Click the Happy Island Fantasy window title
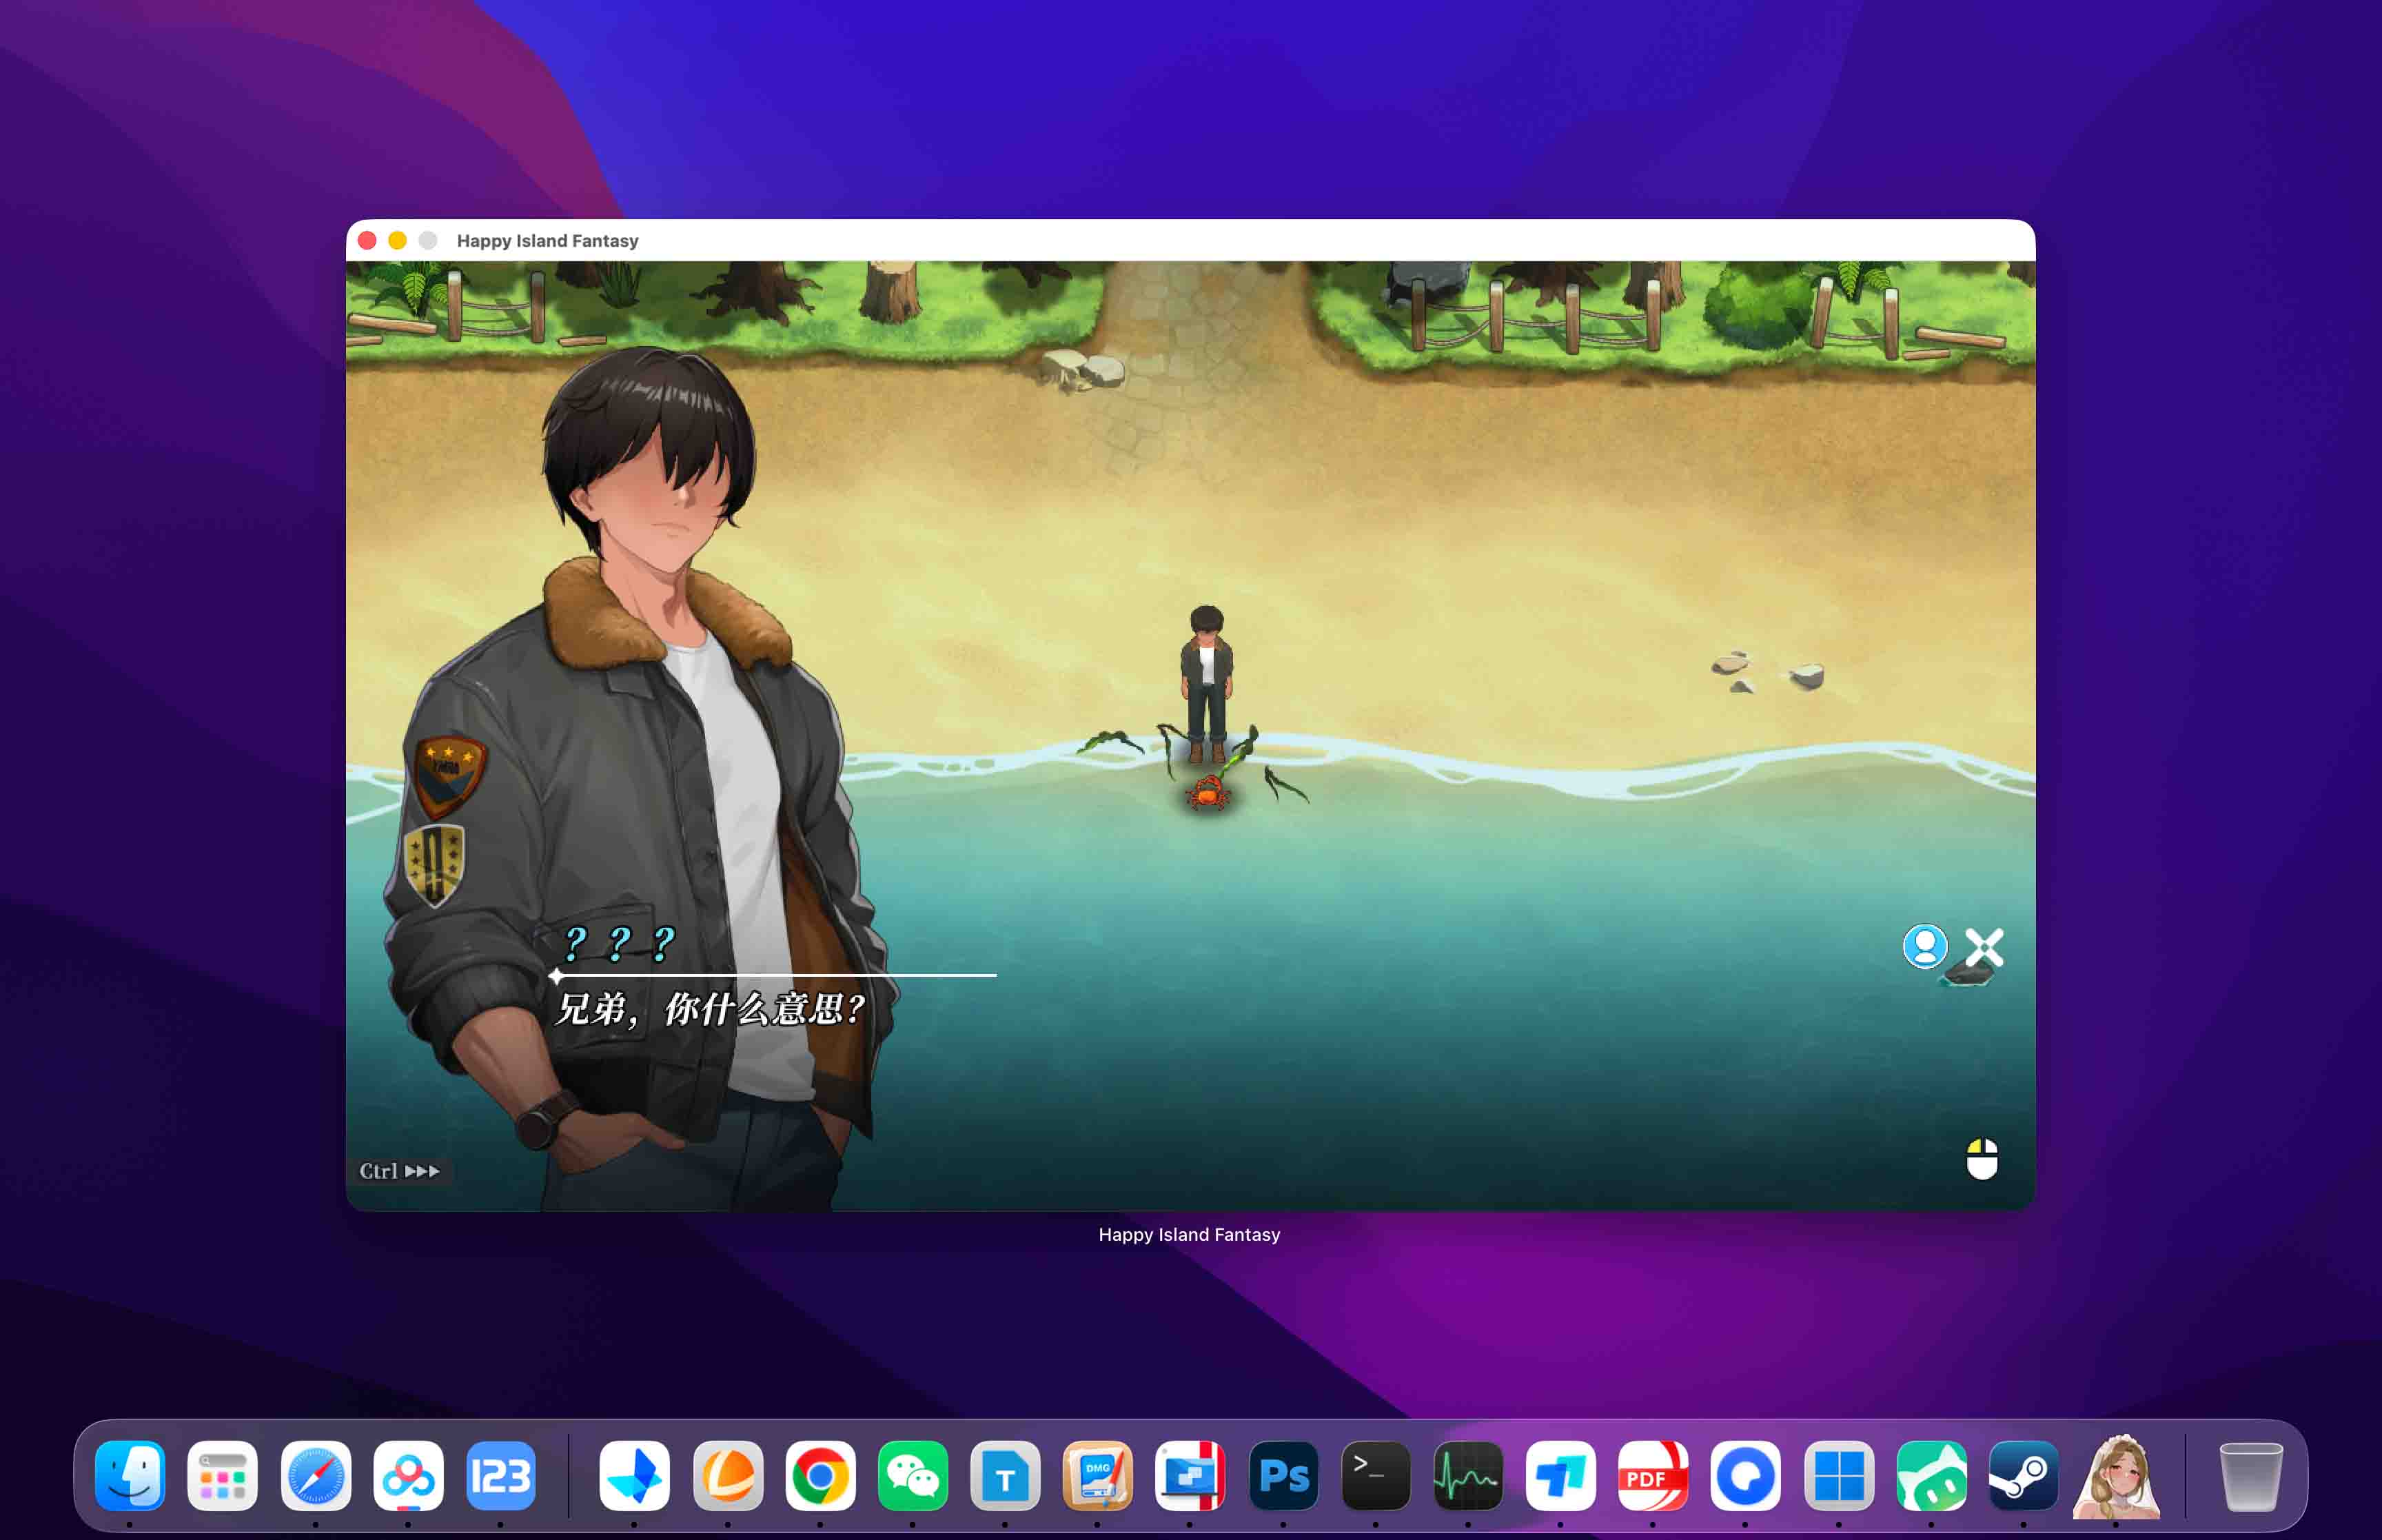This screenshot has height=1540, width=2382. click(547, 241)
